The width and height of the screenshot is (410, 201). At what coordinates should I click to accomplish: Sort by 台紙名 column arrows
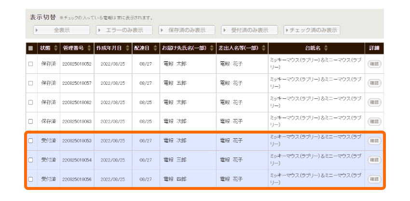click(x=326, y=48)
